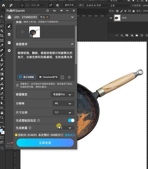Click the save prompt icon beside DeepSeek
The width and height of the screenshot is (148, 169).
point(62,77)
